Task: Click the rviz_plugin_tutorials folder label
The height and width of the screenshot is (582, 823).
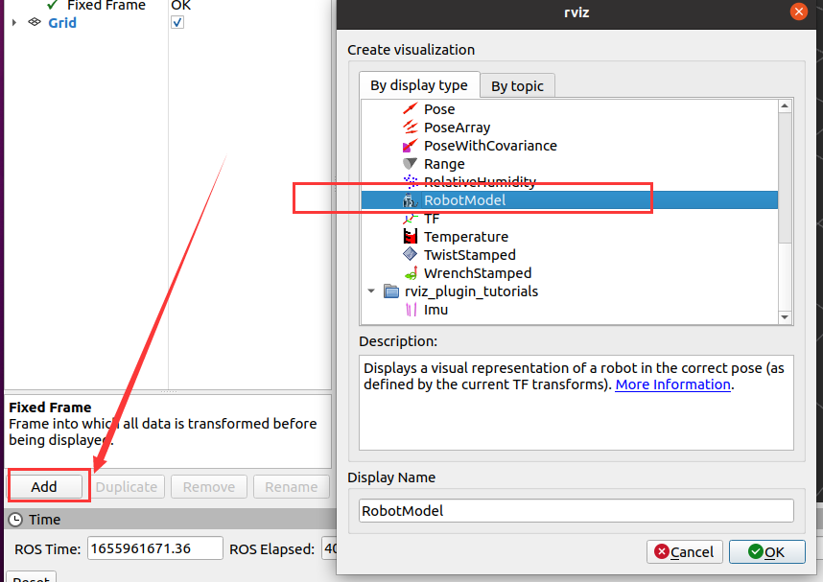Action: [471, 291]
